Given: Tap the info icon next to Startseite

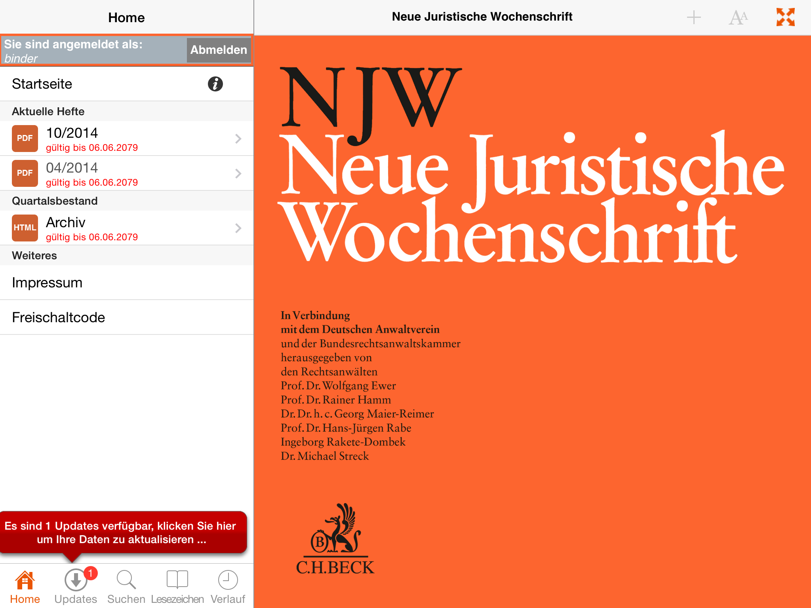Looking at the screenshot, I should tap(215, 84).
